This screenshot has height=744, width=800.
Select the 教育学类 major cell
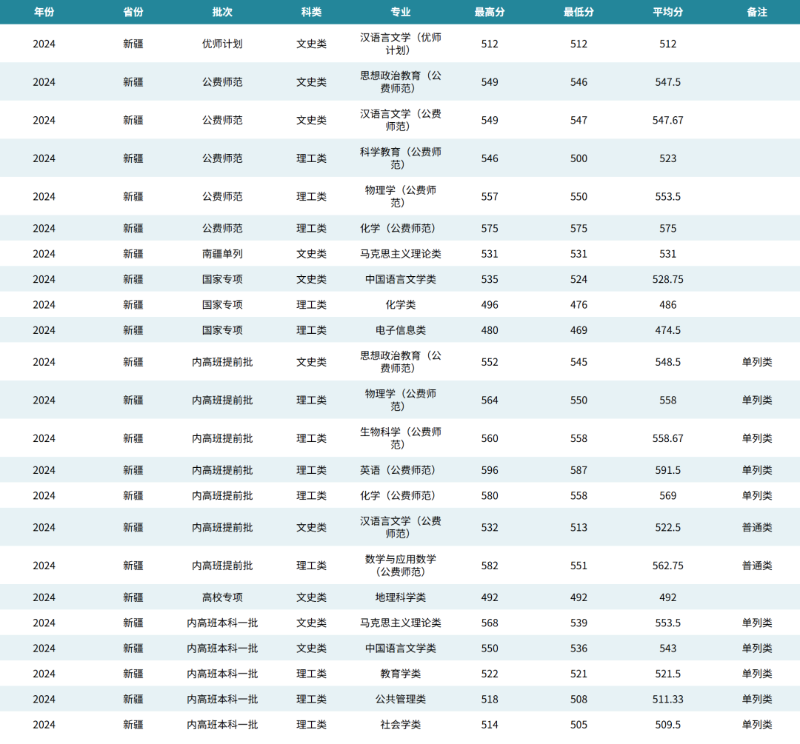pyautogui.click(x=401, y=674)
